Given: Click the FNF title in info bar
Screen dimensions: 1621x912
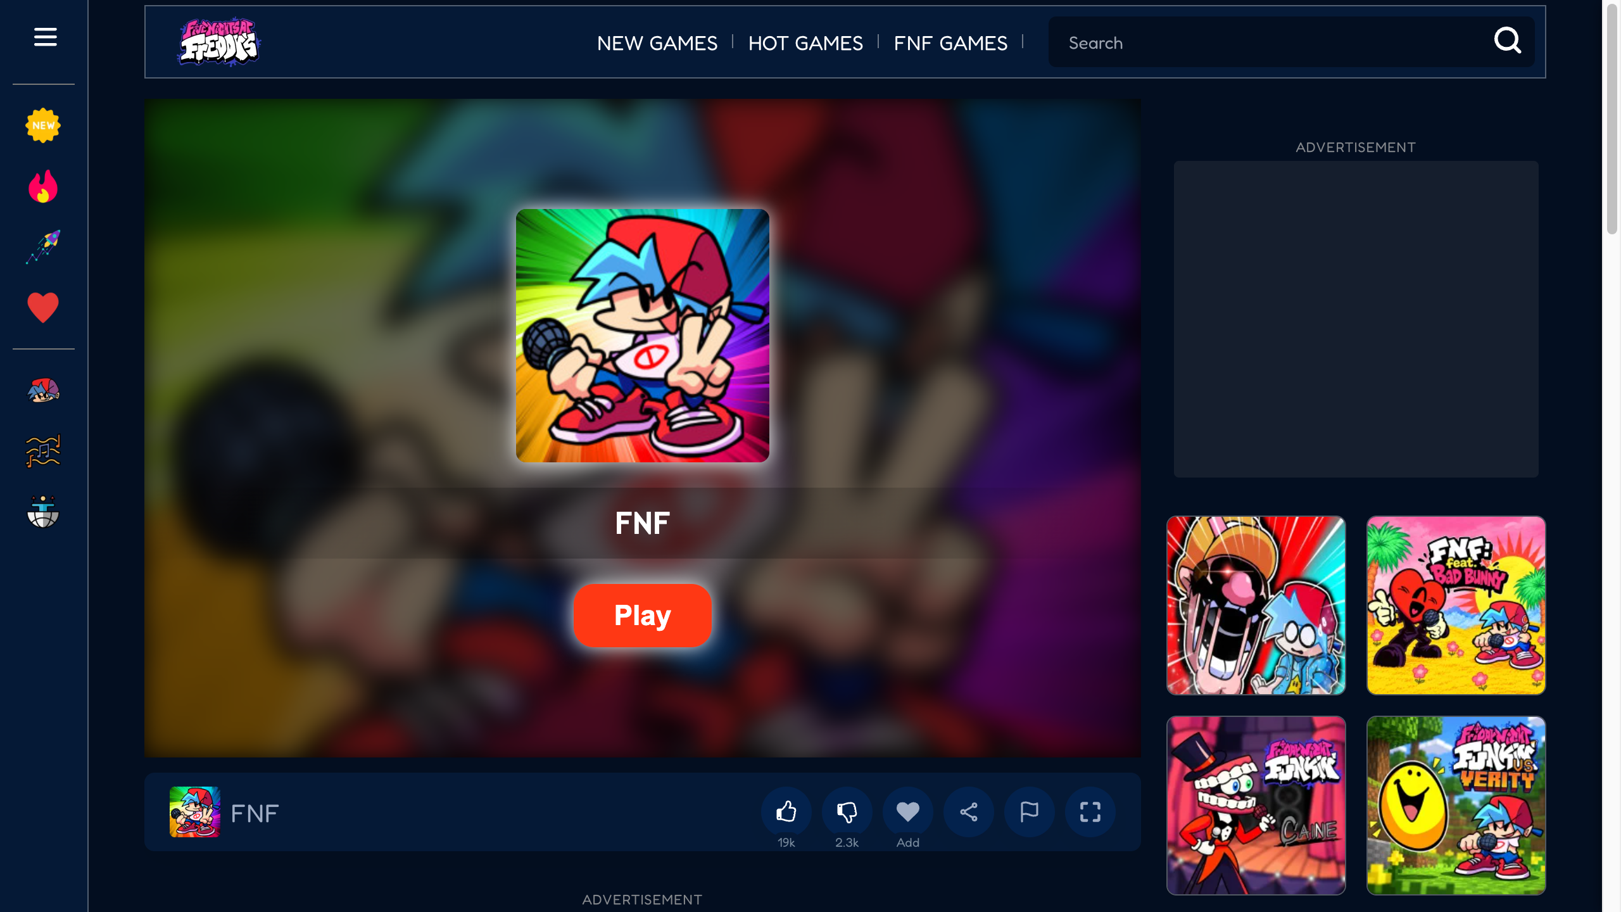Looking at the screenshot, I should pos(255,814).
